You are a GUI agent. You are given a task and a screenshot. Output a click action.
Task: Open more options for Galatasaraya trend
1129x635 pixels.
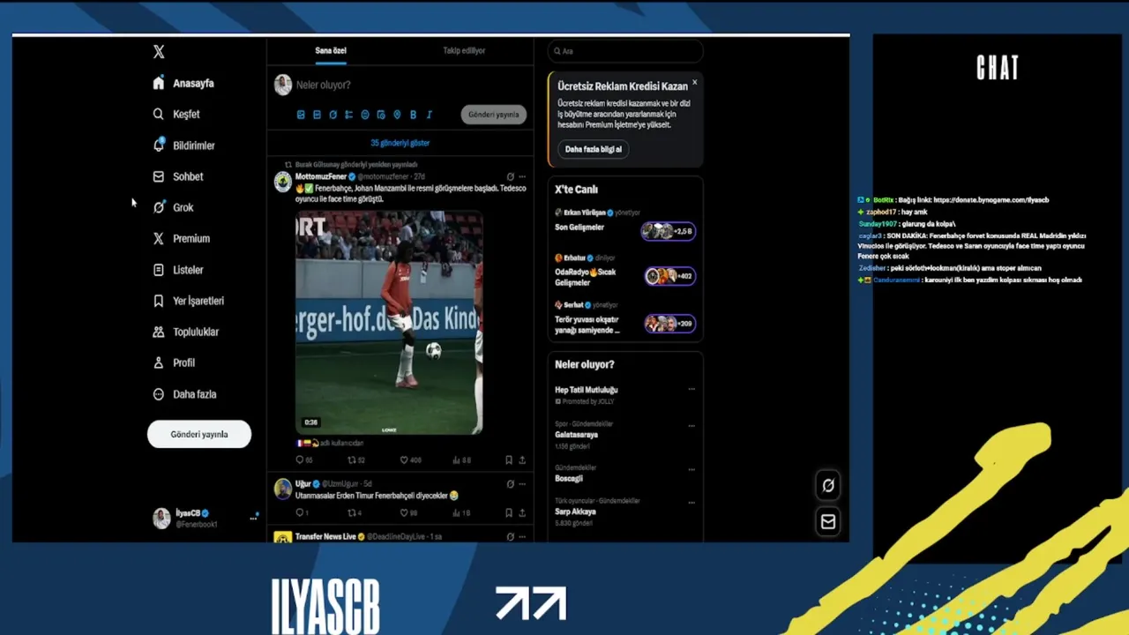pyautogui.click(x=692, y=425)
